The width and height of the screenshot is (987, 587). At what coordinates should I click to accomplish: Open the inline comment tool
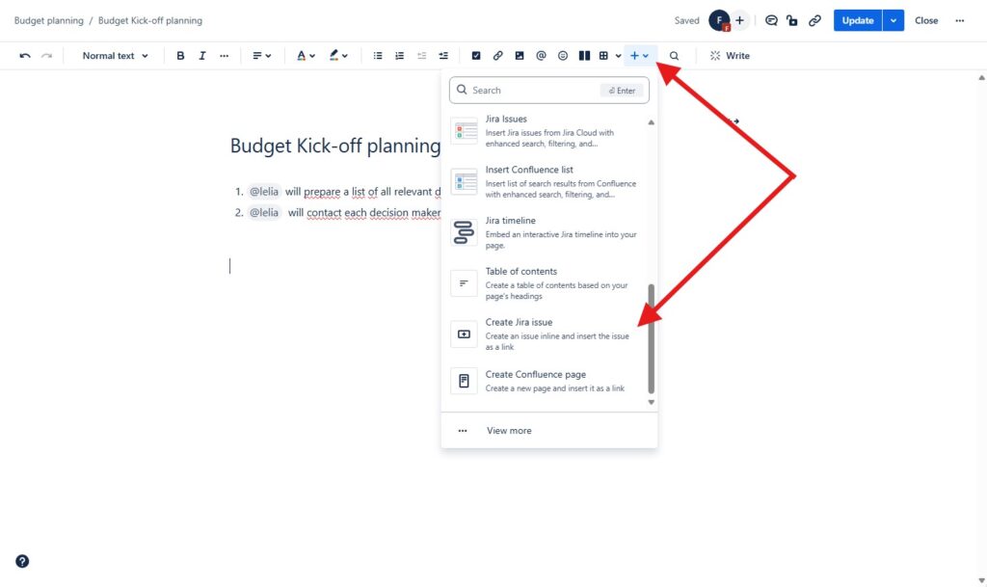pos(771,19)
